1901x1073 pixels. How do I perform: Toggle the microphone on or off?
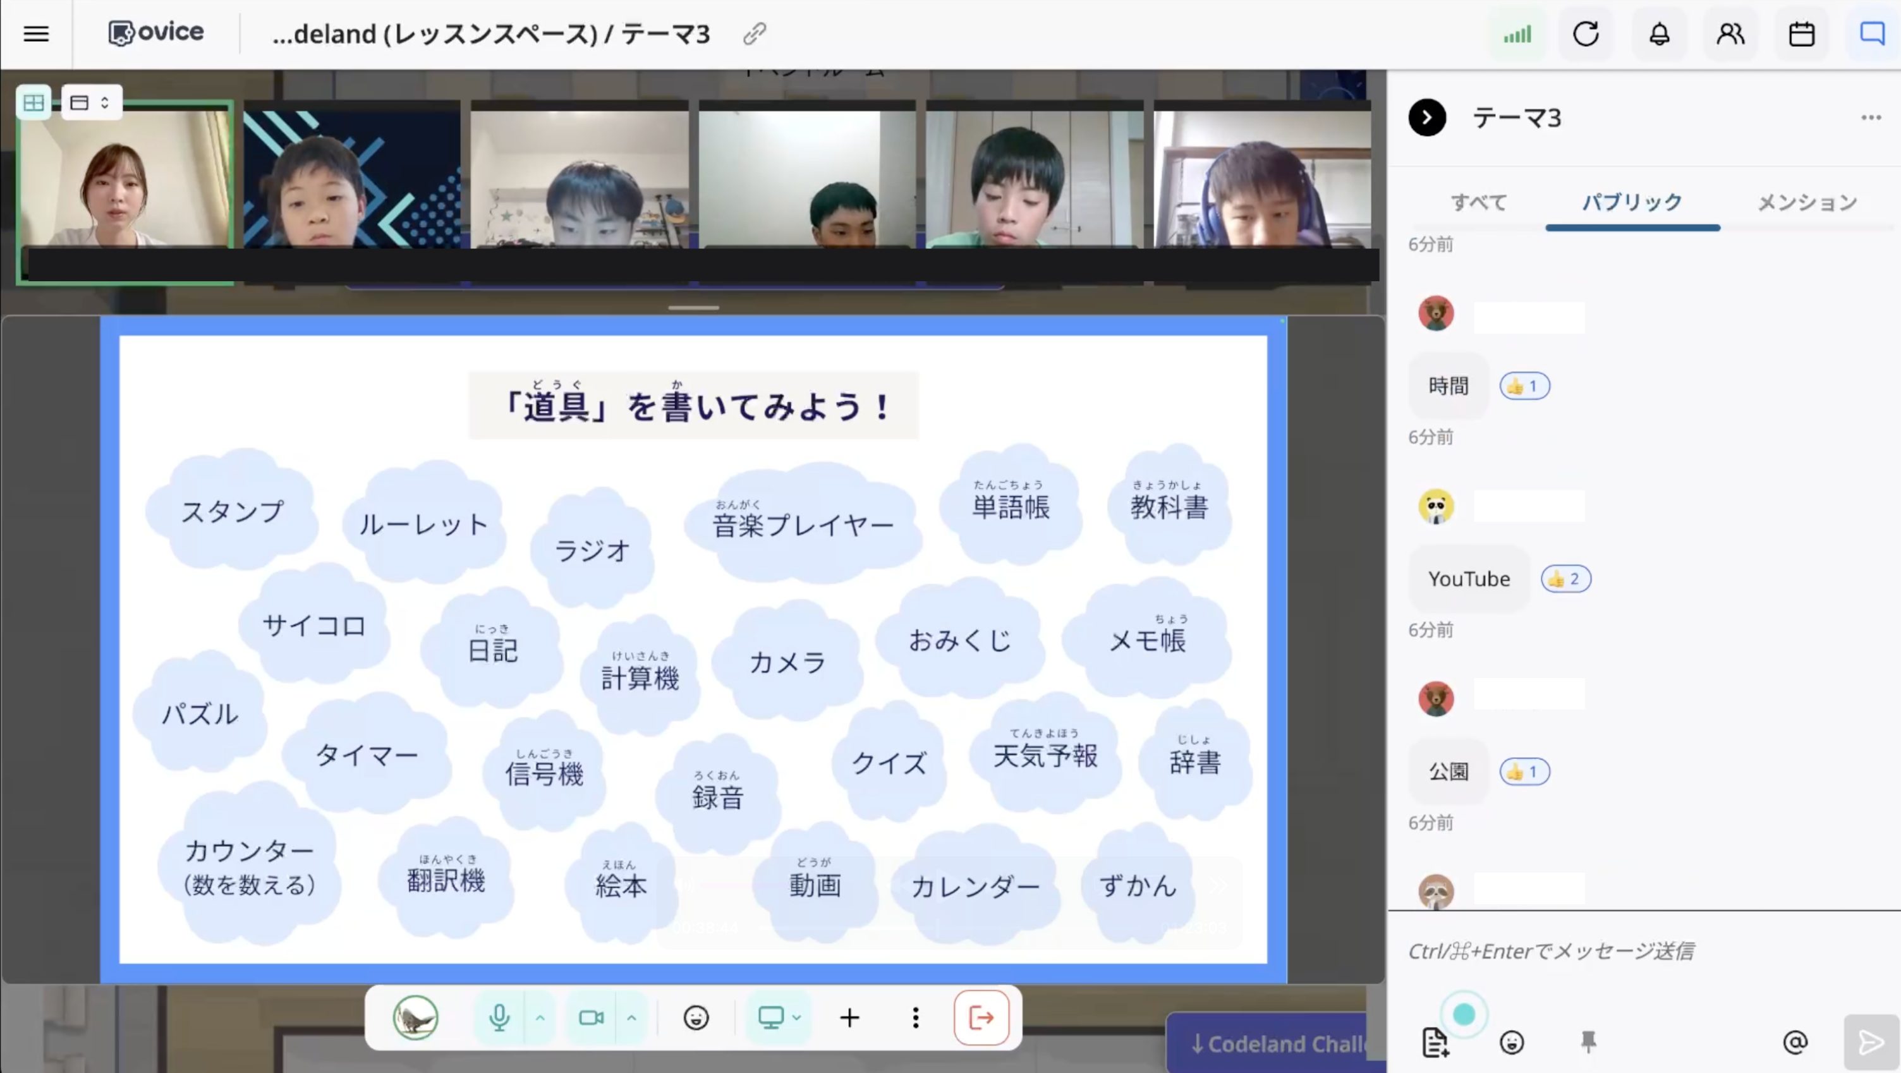[500, 1019]
